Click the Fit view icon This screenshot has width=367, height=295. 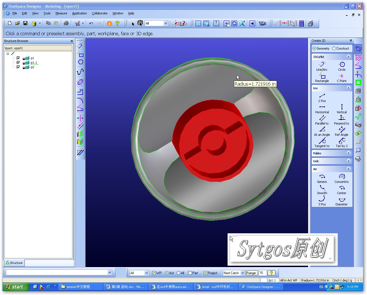point(198,23)
